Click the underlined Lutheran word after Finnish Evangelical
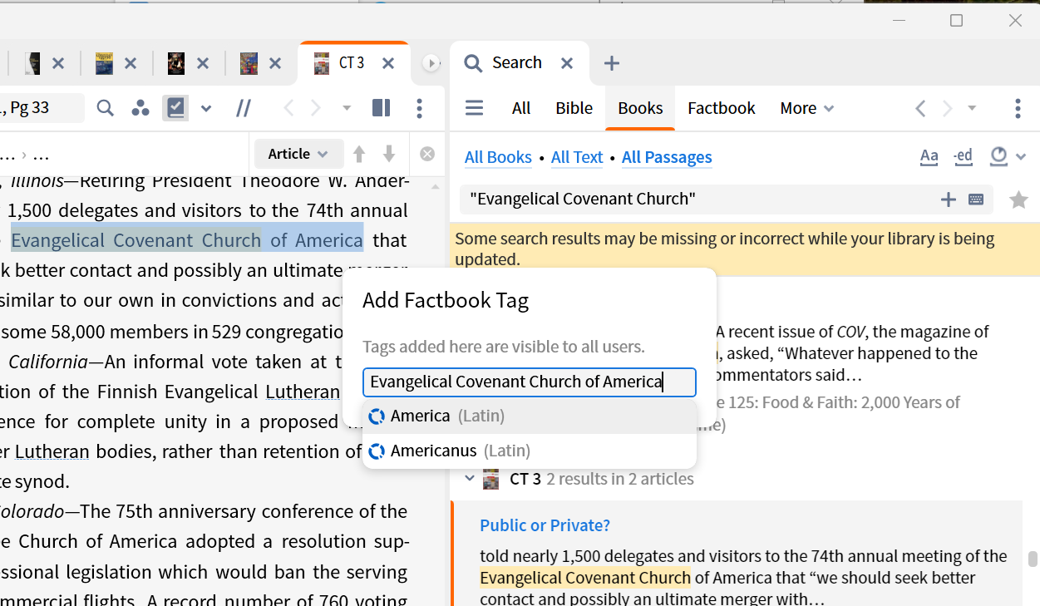Viewport: 1040px width, 606px height. point(303,392)
